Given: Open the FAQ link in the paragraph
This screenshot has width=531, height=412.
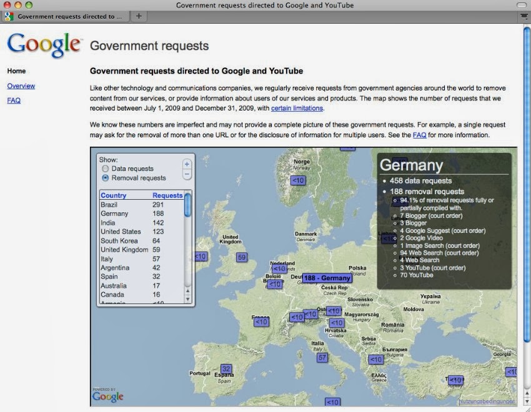Looking at the screenshot, I should tap(419, 135).
